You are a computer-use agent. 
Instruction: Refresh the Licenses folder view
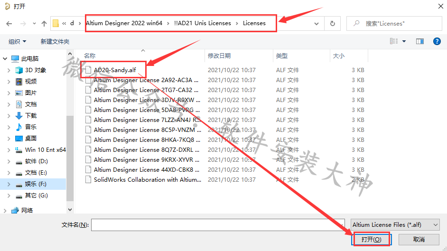[332, 23]
